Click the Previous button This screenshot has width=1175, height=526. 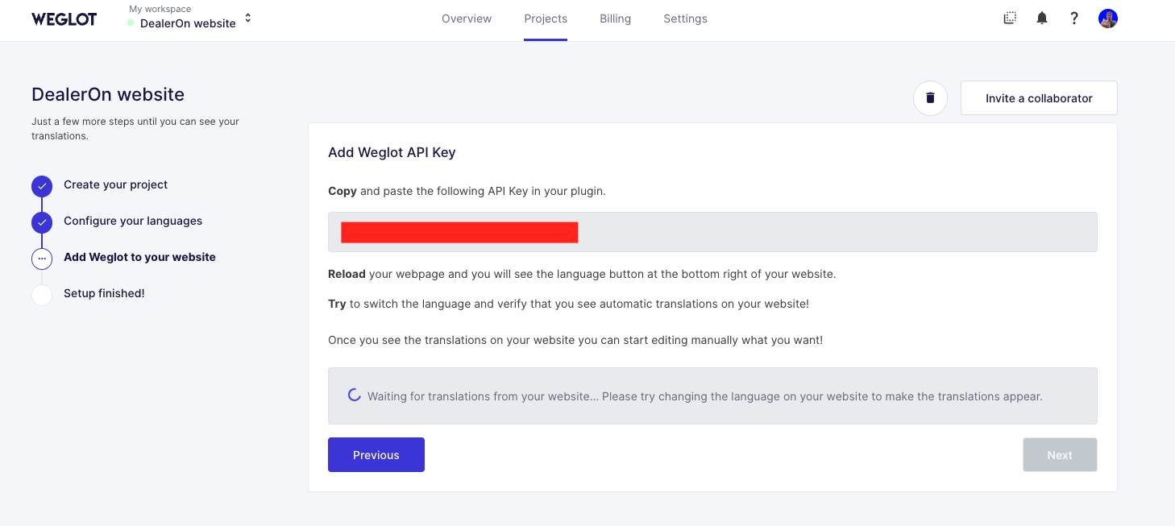pyautogui.click(x=376, y=455)
